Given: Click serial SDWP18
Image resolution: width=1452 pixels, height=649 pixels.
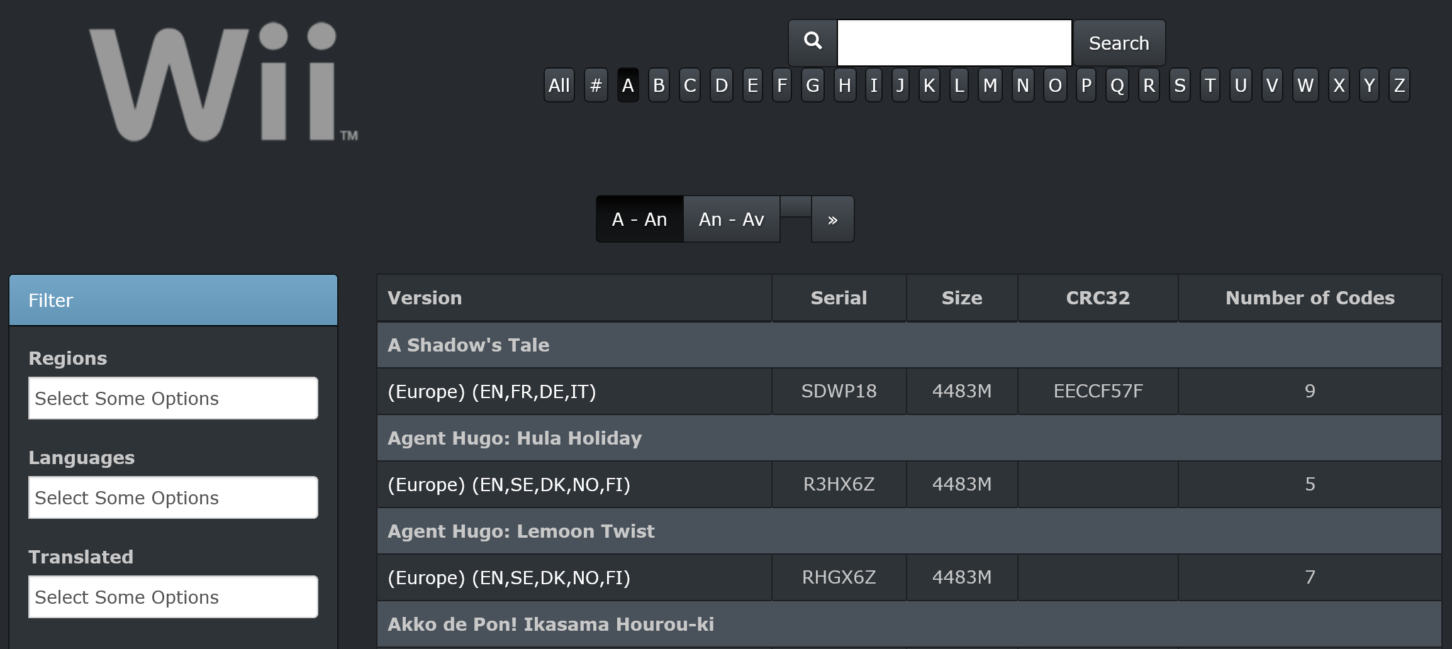Looking at the screenshot, I should [x=839, y=391].
